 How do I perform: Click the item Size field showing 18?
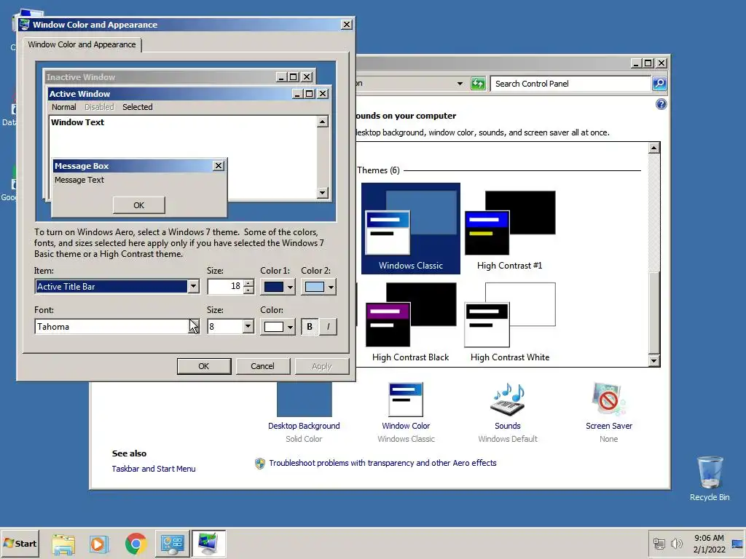click(226, 286)
